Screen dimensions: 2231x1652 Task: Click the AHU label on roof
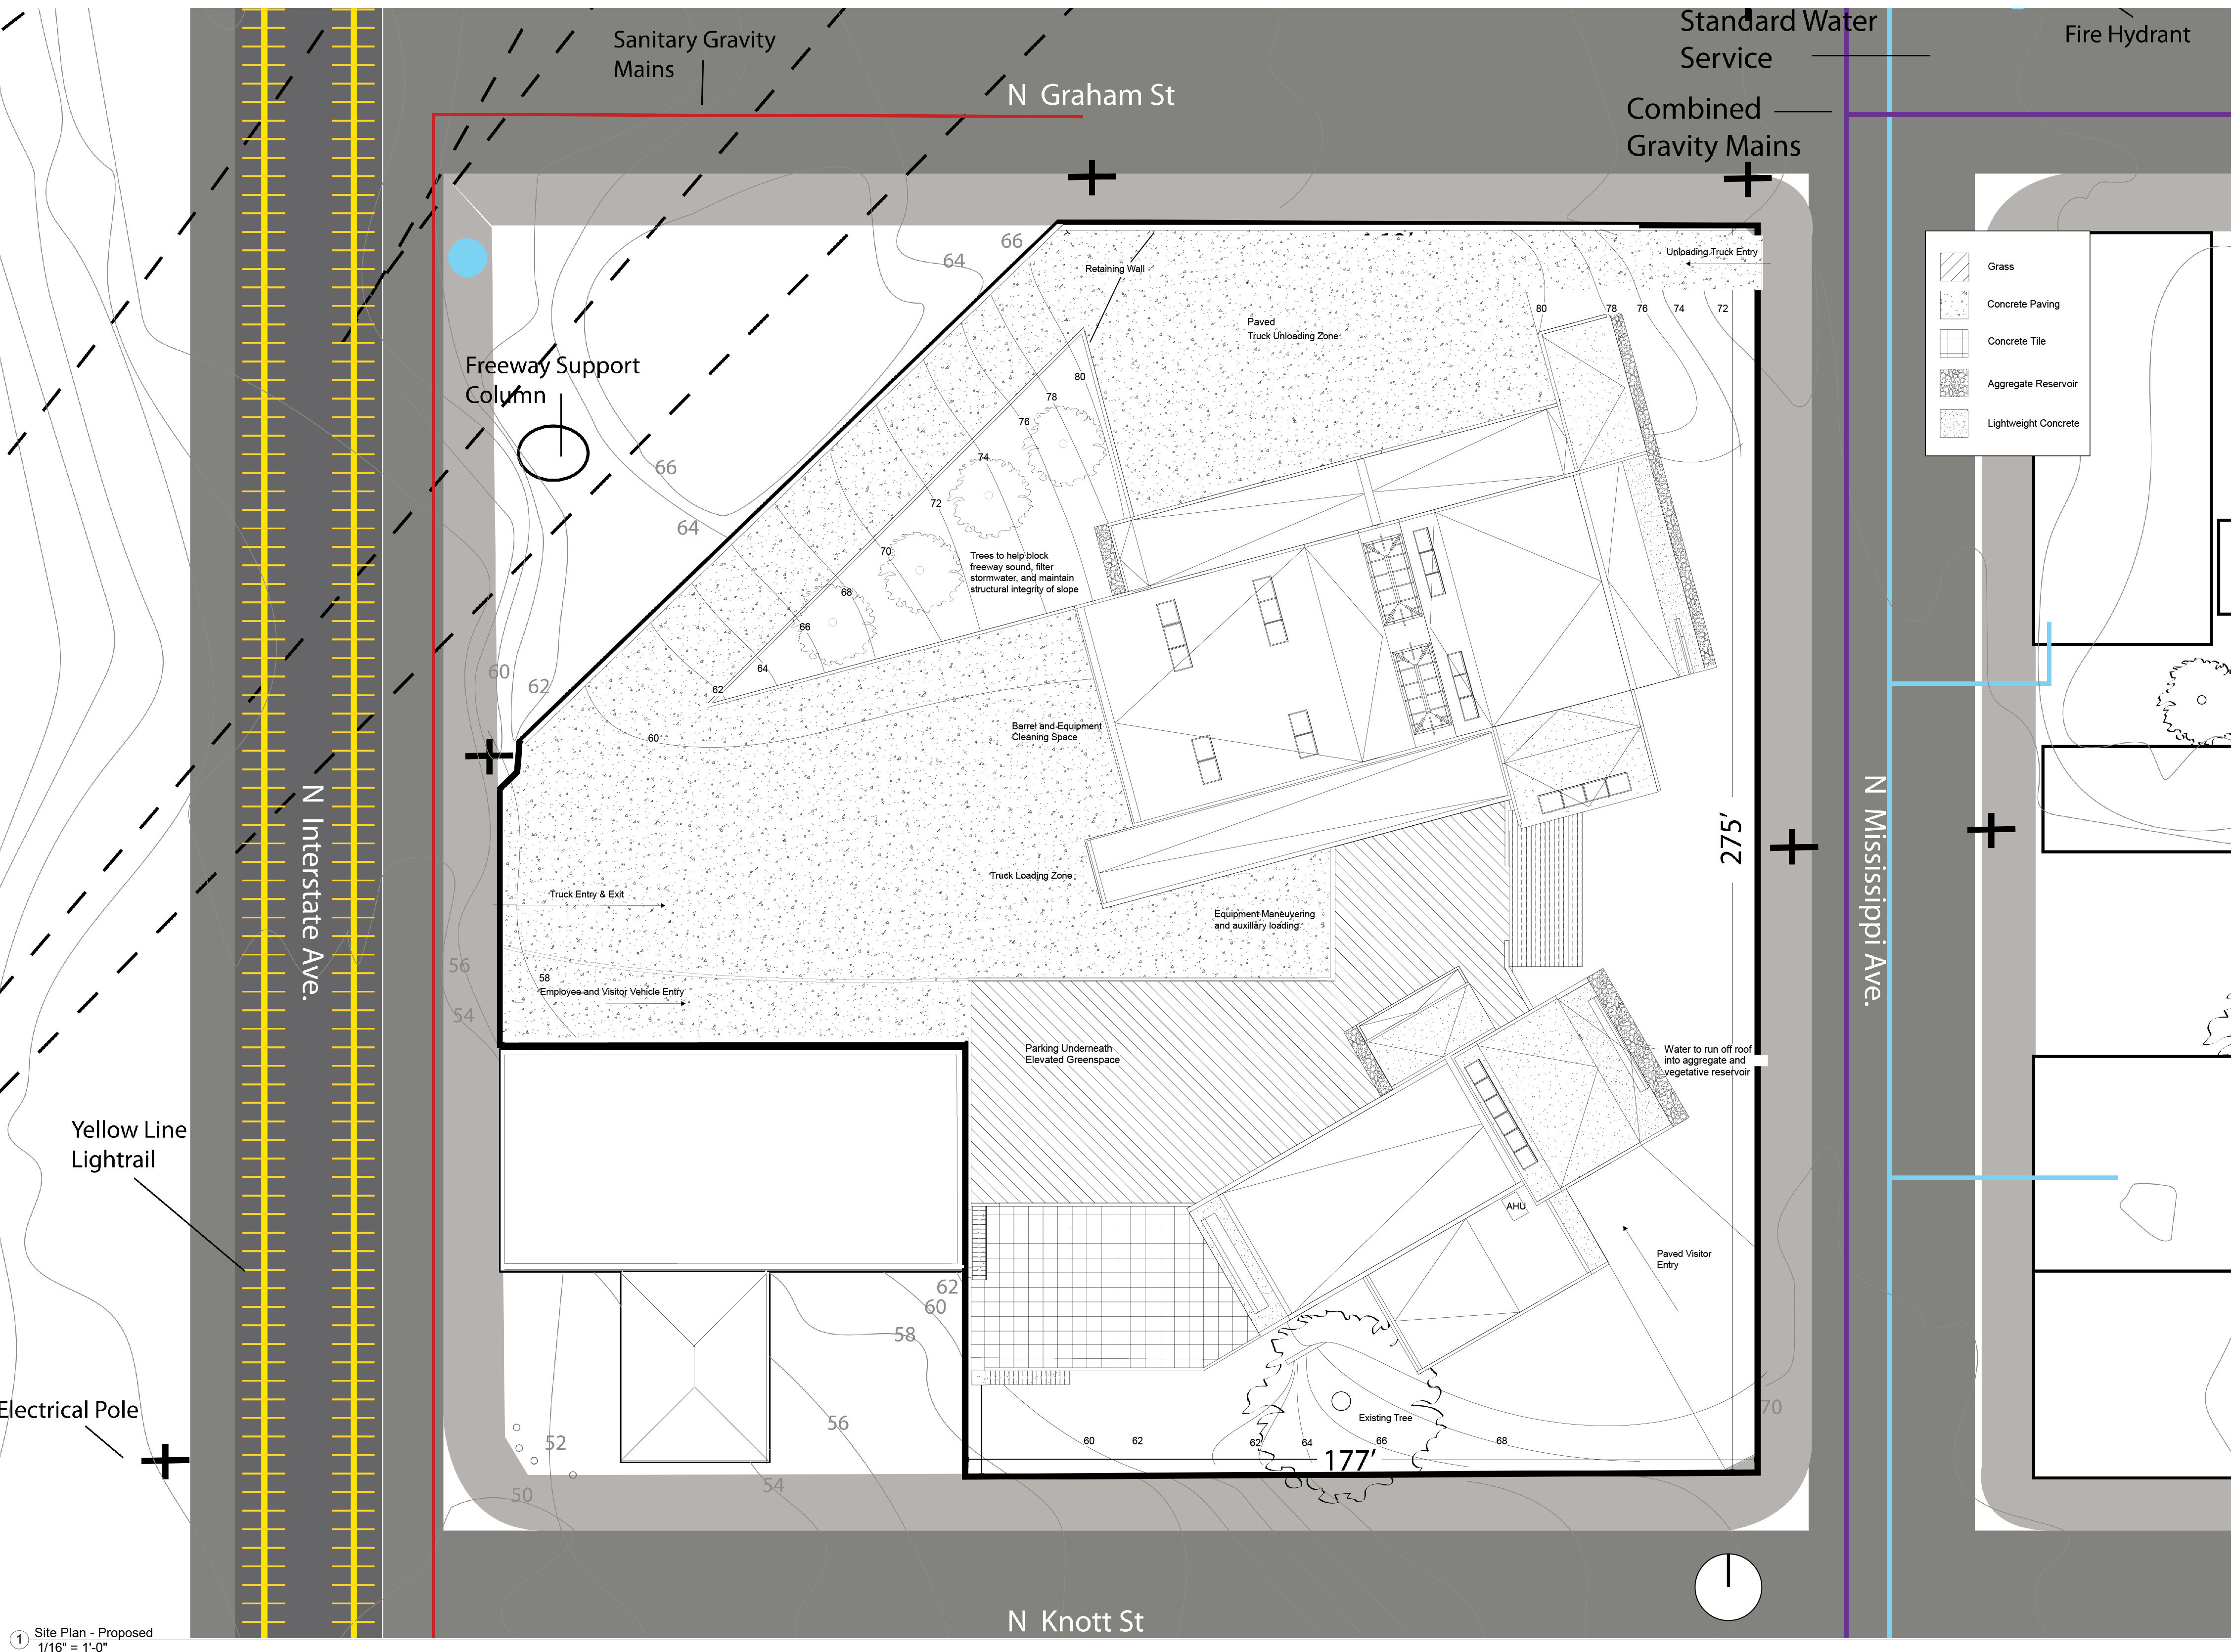click(x=1516, y=1206)
